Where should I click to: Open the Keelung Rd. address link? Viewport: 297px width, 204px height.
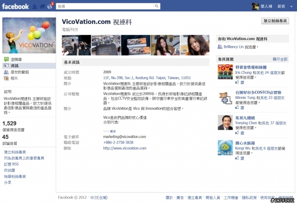[147, 78]
